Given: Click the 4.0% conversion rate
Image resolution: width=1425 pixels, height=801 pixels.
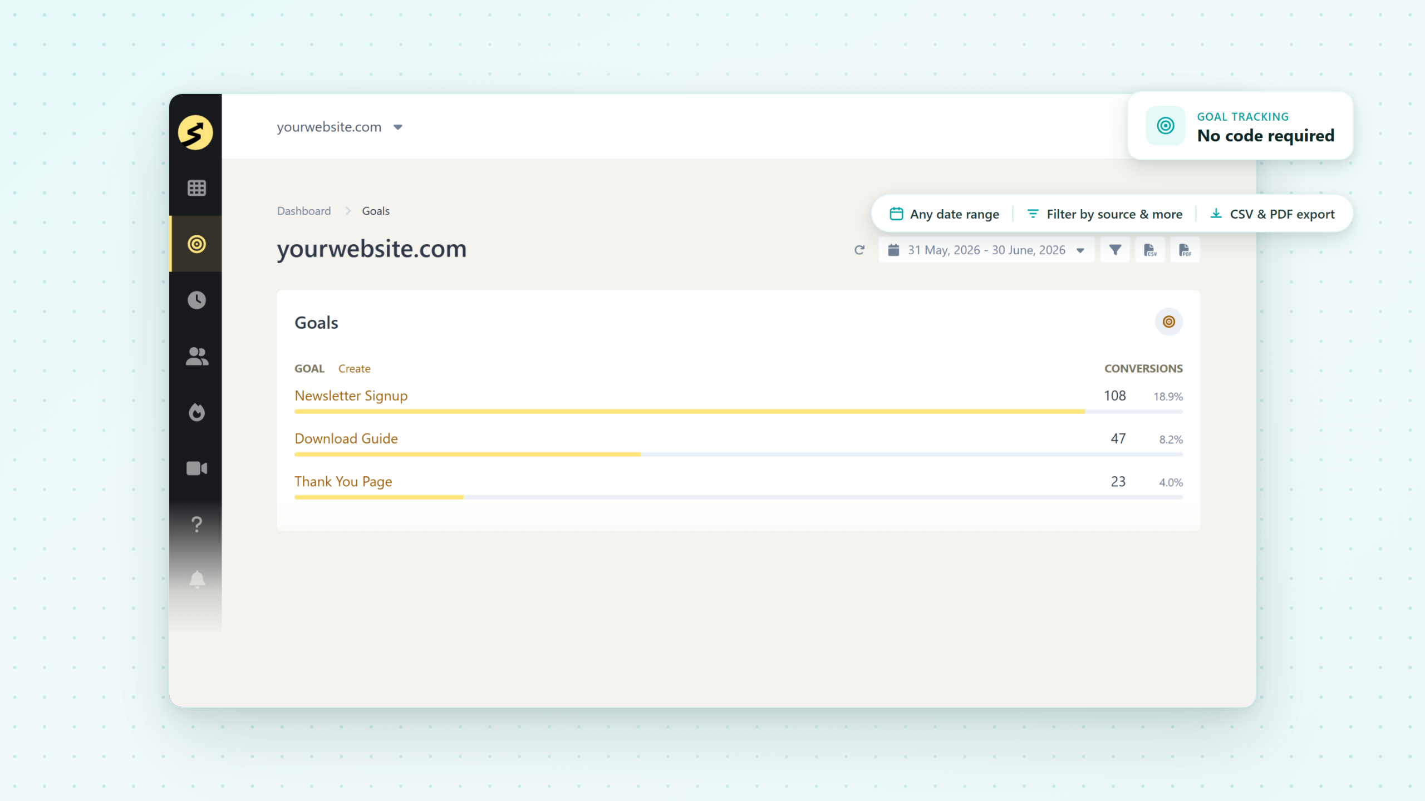Looking at the screenshot, I should point(1171,482).
